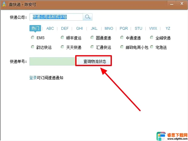Show couriers under PQR tab

click(x=124, y=29)
